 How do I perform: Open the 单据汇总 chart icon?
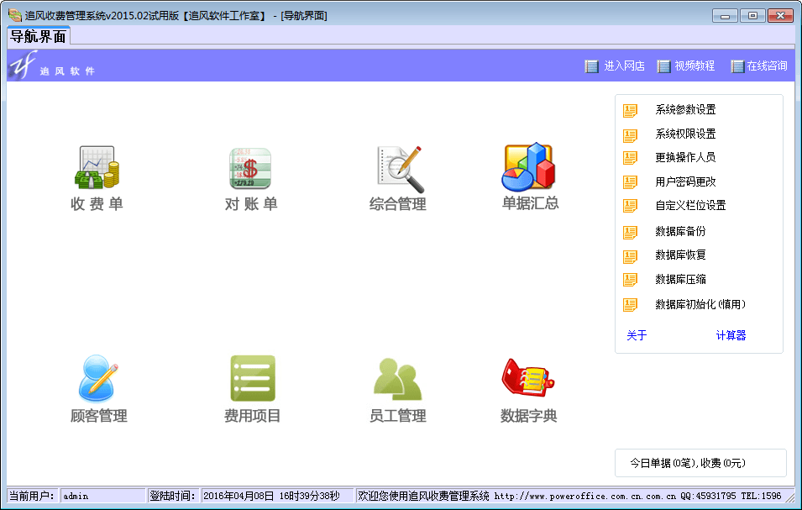pos(529,166)
